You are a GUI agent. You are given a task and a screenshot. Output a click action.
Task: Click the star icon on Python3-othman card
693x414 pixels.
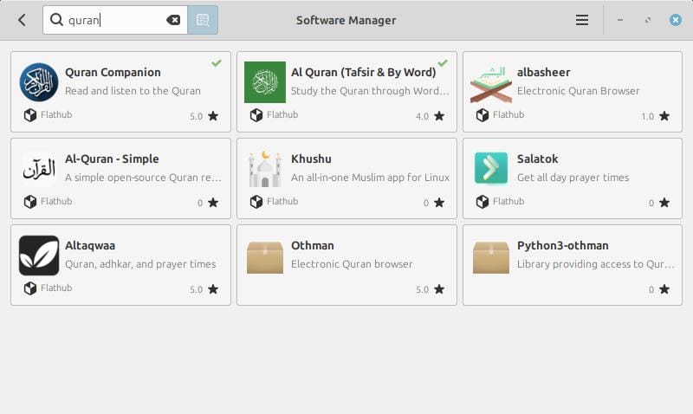point(664,289)
